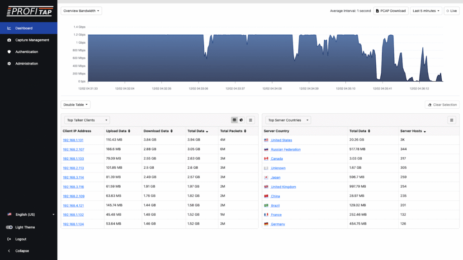Image resolution: width=463 pixels, height=260 pixels.
Task: Toggle the Light Theme switch
Action: [x=9, y=227]
